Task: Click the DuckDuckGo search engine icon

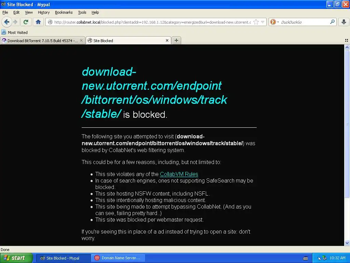Action: (x=273, y=22)
